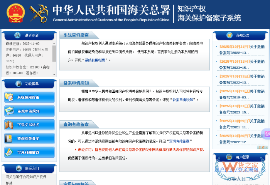
Task: Open the 常见问题解答 menu button
Action: [x=29, y=152]
